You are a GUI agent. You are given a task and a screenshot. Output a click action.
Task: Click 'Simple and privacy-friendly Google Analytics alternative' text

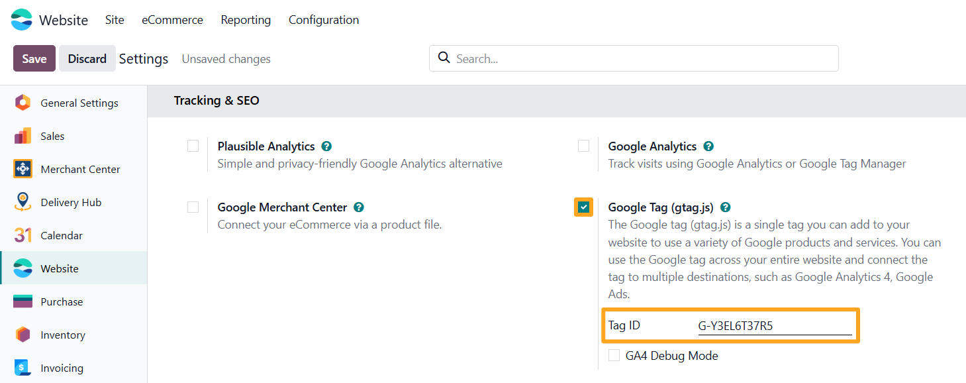[360, 164]
